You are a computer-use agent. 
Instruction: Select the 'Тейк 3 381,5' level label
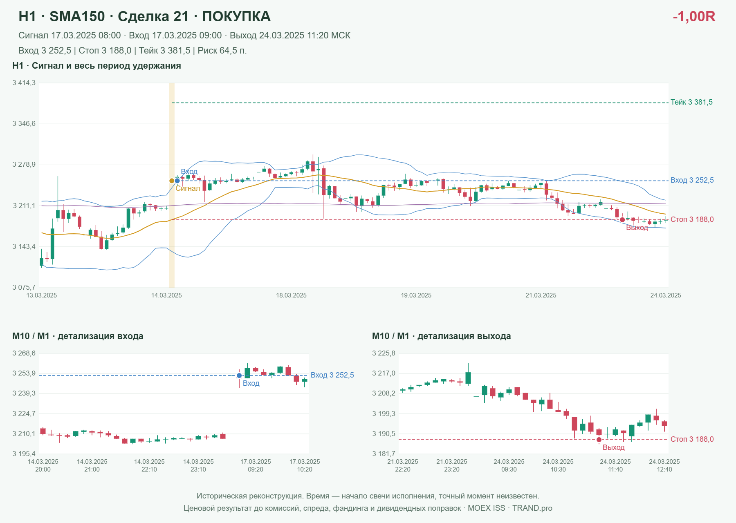click(x=691, y=102)
